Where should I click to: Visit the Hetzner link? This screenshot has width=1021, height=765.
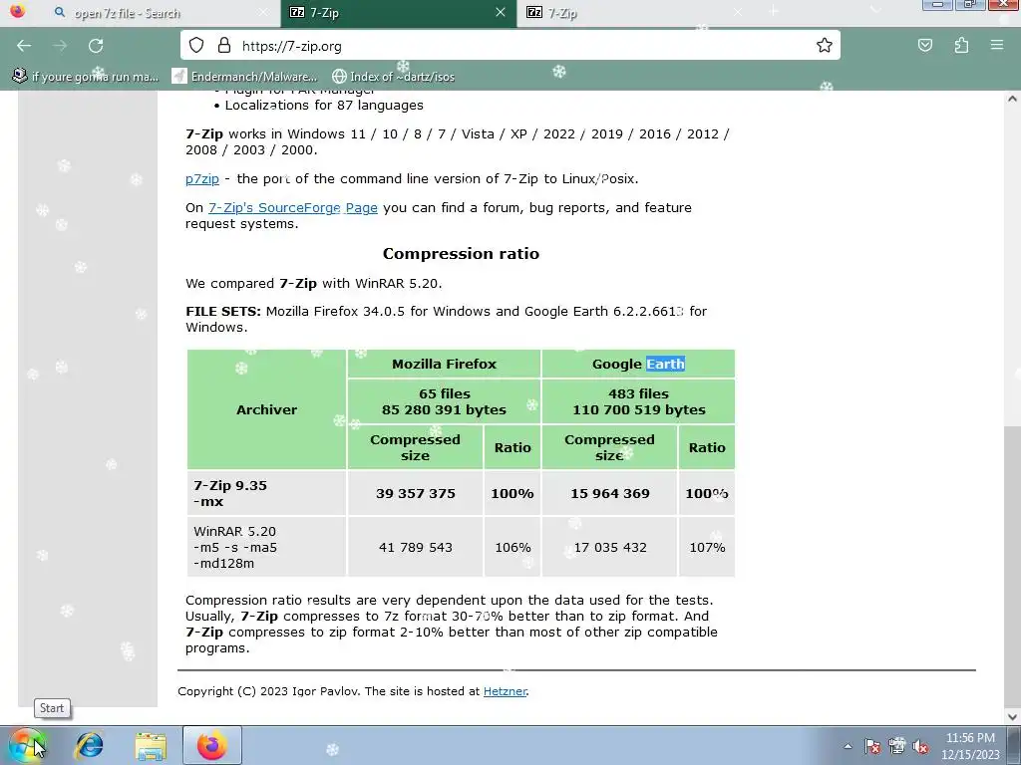click(505, 691)
